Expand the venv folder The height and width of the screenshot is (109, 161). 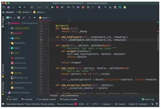[x=9, y=53]
